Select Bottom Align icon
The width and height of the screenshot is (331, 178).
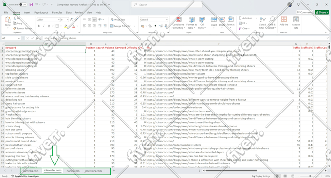94,20
